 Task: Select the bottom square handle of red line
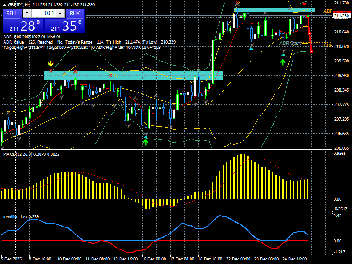point(311,52)
